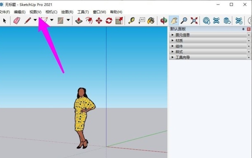Screen dimensions: 252x158
Task: Select the Tape Measure tool
Action: click(x=131, y=21)
